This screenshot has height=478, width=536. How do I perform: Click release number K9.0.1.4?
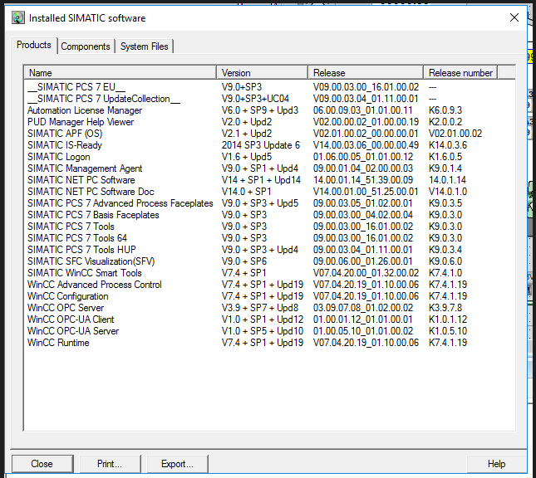445,168
